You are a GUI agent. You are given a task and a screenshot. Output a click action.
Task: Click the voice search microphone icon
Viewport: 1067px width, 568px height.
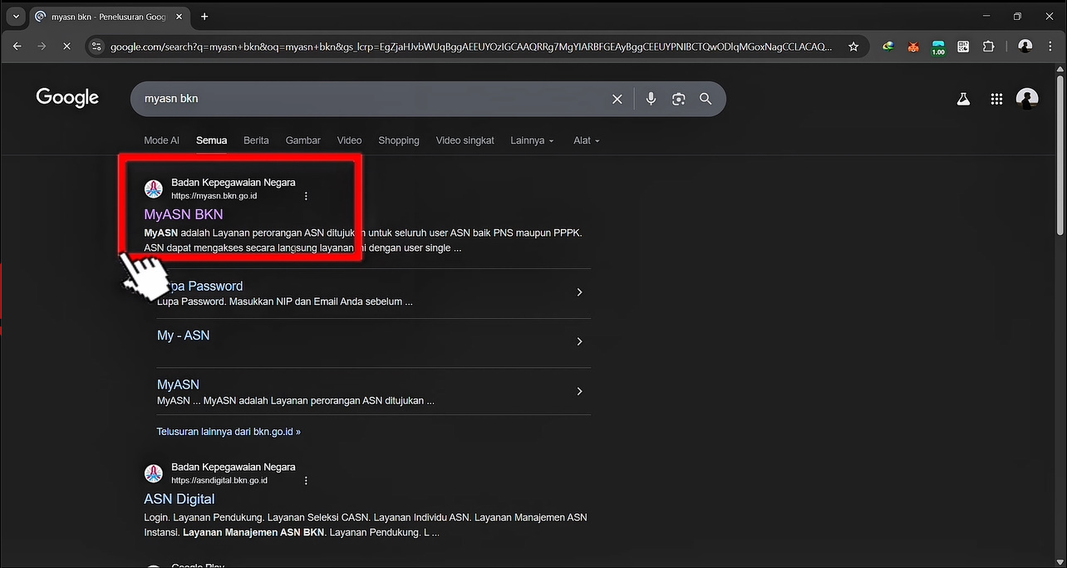click(651, 99)
